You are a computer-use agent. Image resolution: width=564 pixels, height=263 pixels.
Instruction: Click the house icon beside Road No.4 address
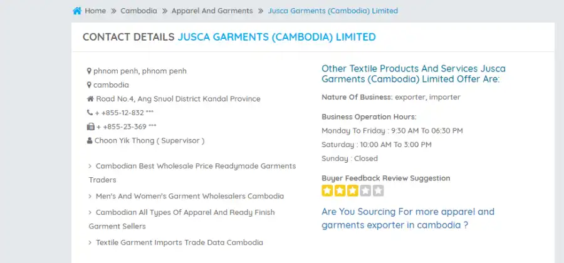click(90, 99)
